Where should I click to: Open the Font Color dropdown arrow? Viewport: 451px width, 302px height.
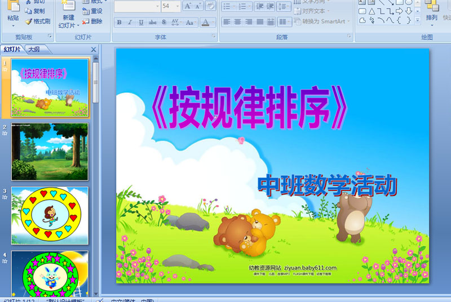coord(213,23)
